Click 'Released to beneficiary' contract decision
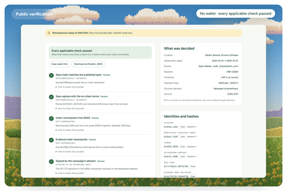Screen dimensions: 287x191 (226, 89)
